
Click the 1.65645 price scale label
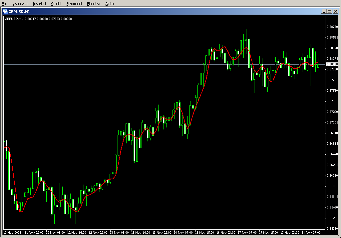(333, 197)
